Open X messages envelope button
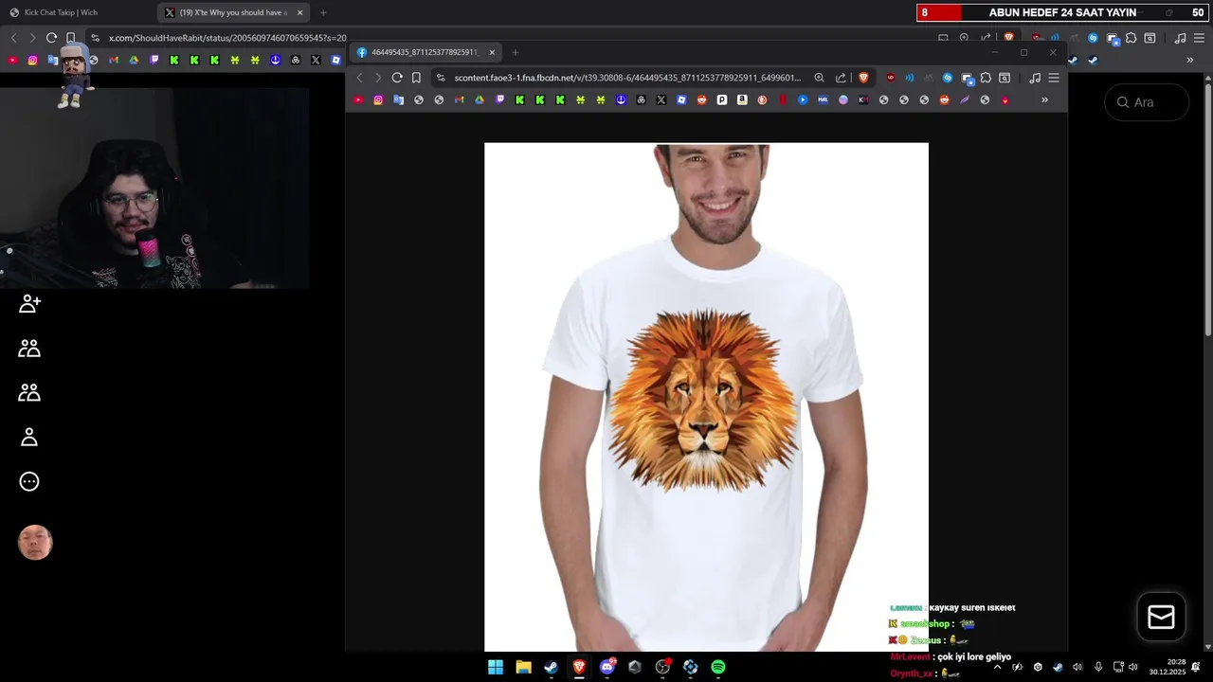 point(1161,617)
